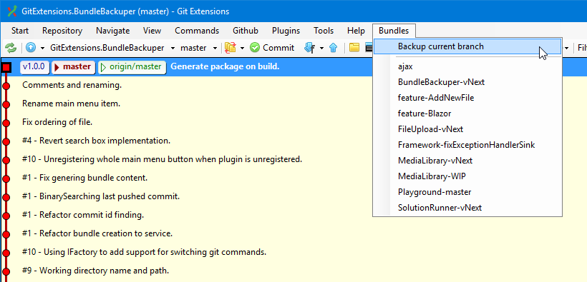Open the Github menu
This screenshot has width=587, height=282.
[x=246, y=31]
